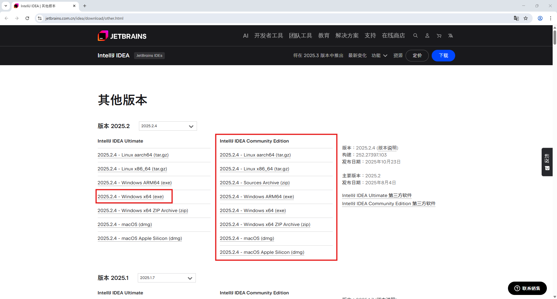This screenshot has width=557, height=299.
Task: Open the 最新变化 link
Action: click(357, 55)
